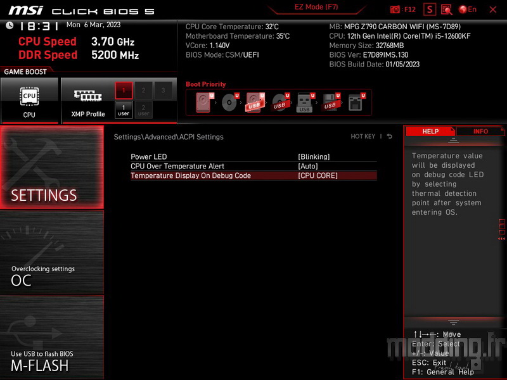507x380 pixels.
Task: Select the hard disk boot priority icon
Action: pos(204,103)
